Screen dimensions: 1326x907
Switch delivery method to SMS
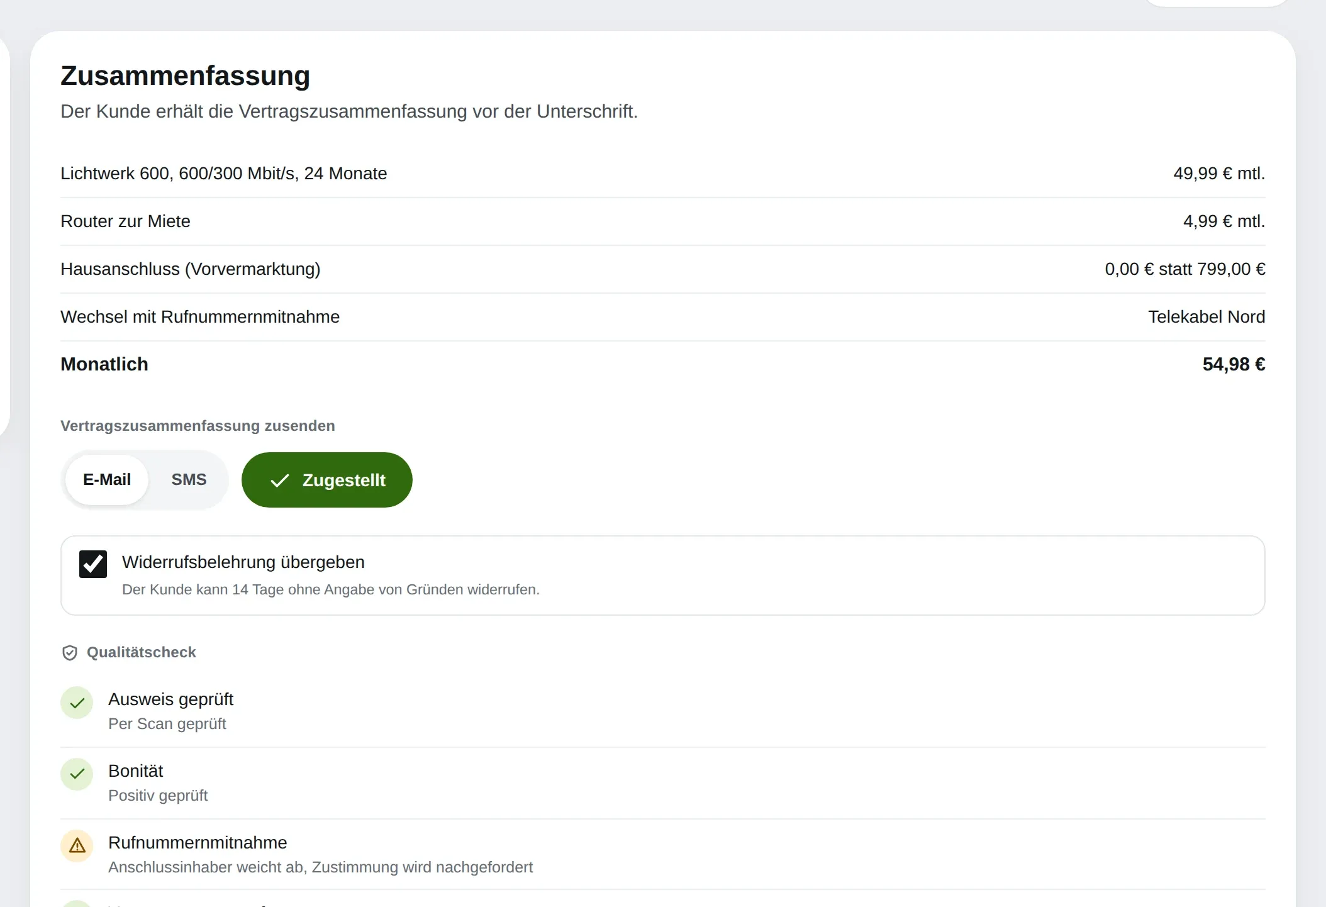189,480
